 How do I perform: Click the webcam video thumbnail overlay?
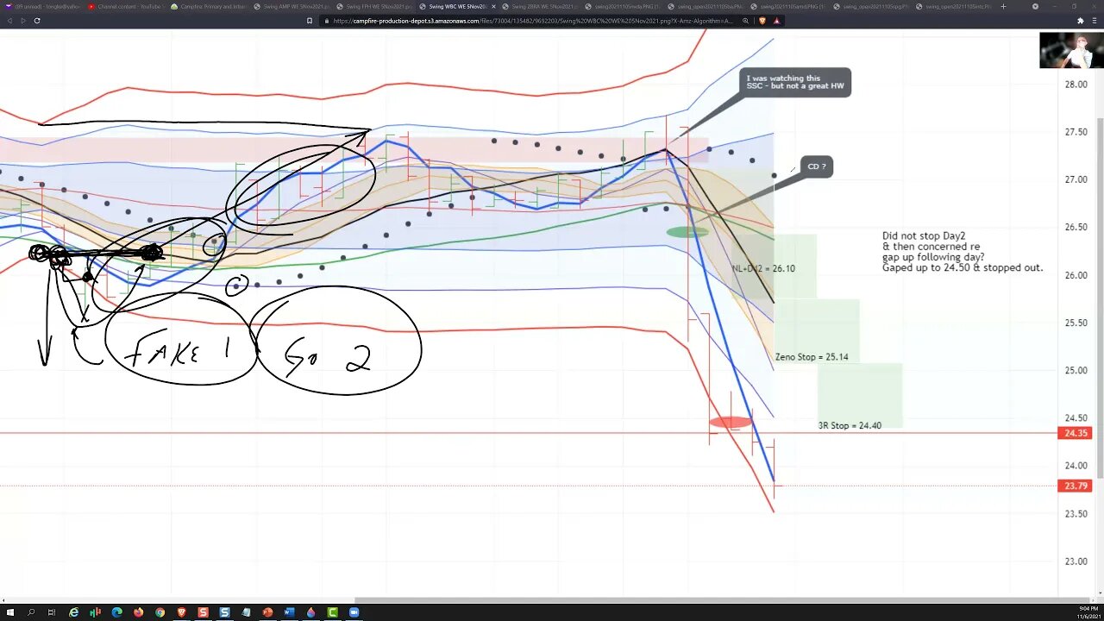[x=1069, y=50]
